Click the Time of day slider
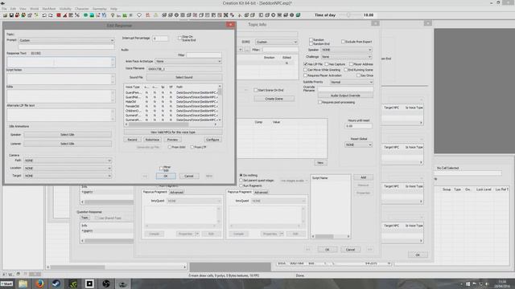 point(348,15)
